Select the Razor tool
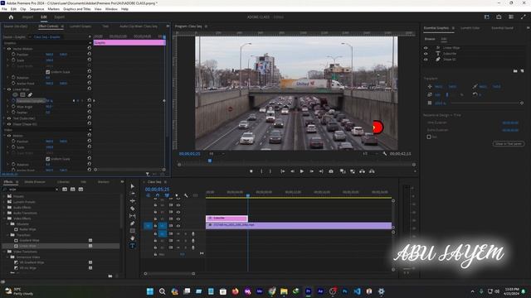 coord(133,209)
